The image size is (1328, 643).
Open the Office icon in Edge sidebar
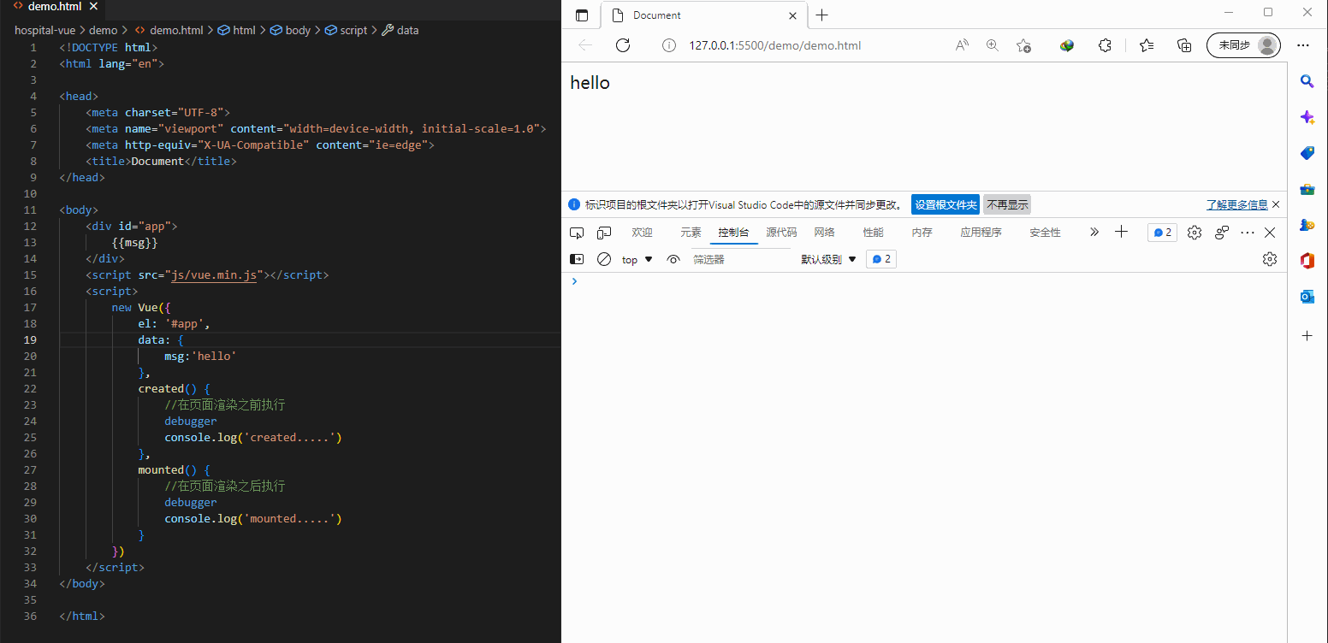(1307, 261)
